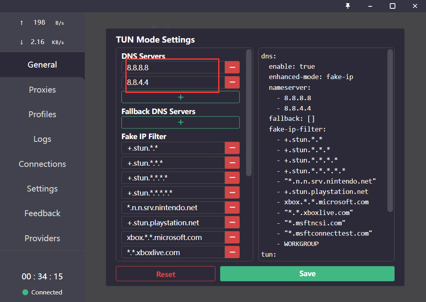426x302 pixels.
Task: Edit the +.stun.*.*.*.*.* filter field
Action: click(x=173, y=192)
